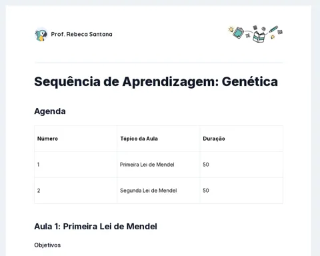Select the Tópico da Aula column header
The height and width of the screenshot is (256, 320).
[x=139, y=139]
